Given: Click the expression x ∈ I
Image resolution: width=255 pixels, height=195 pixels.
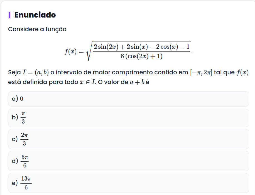Looking at the screenshot, I should (x=87, y=83).
